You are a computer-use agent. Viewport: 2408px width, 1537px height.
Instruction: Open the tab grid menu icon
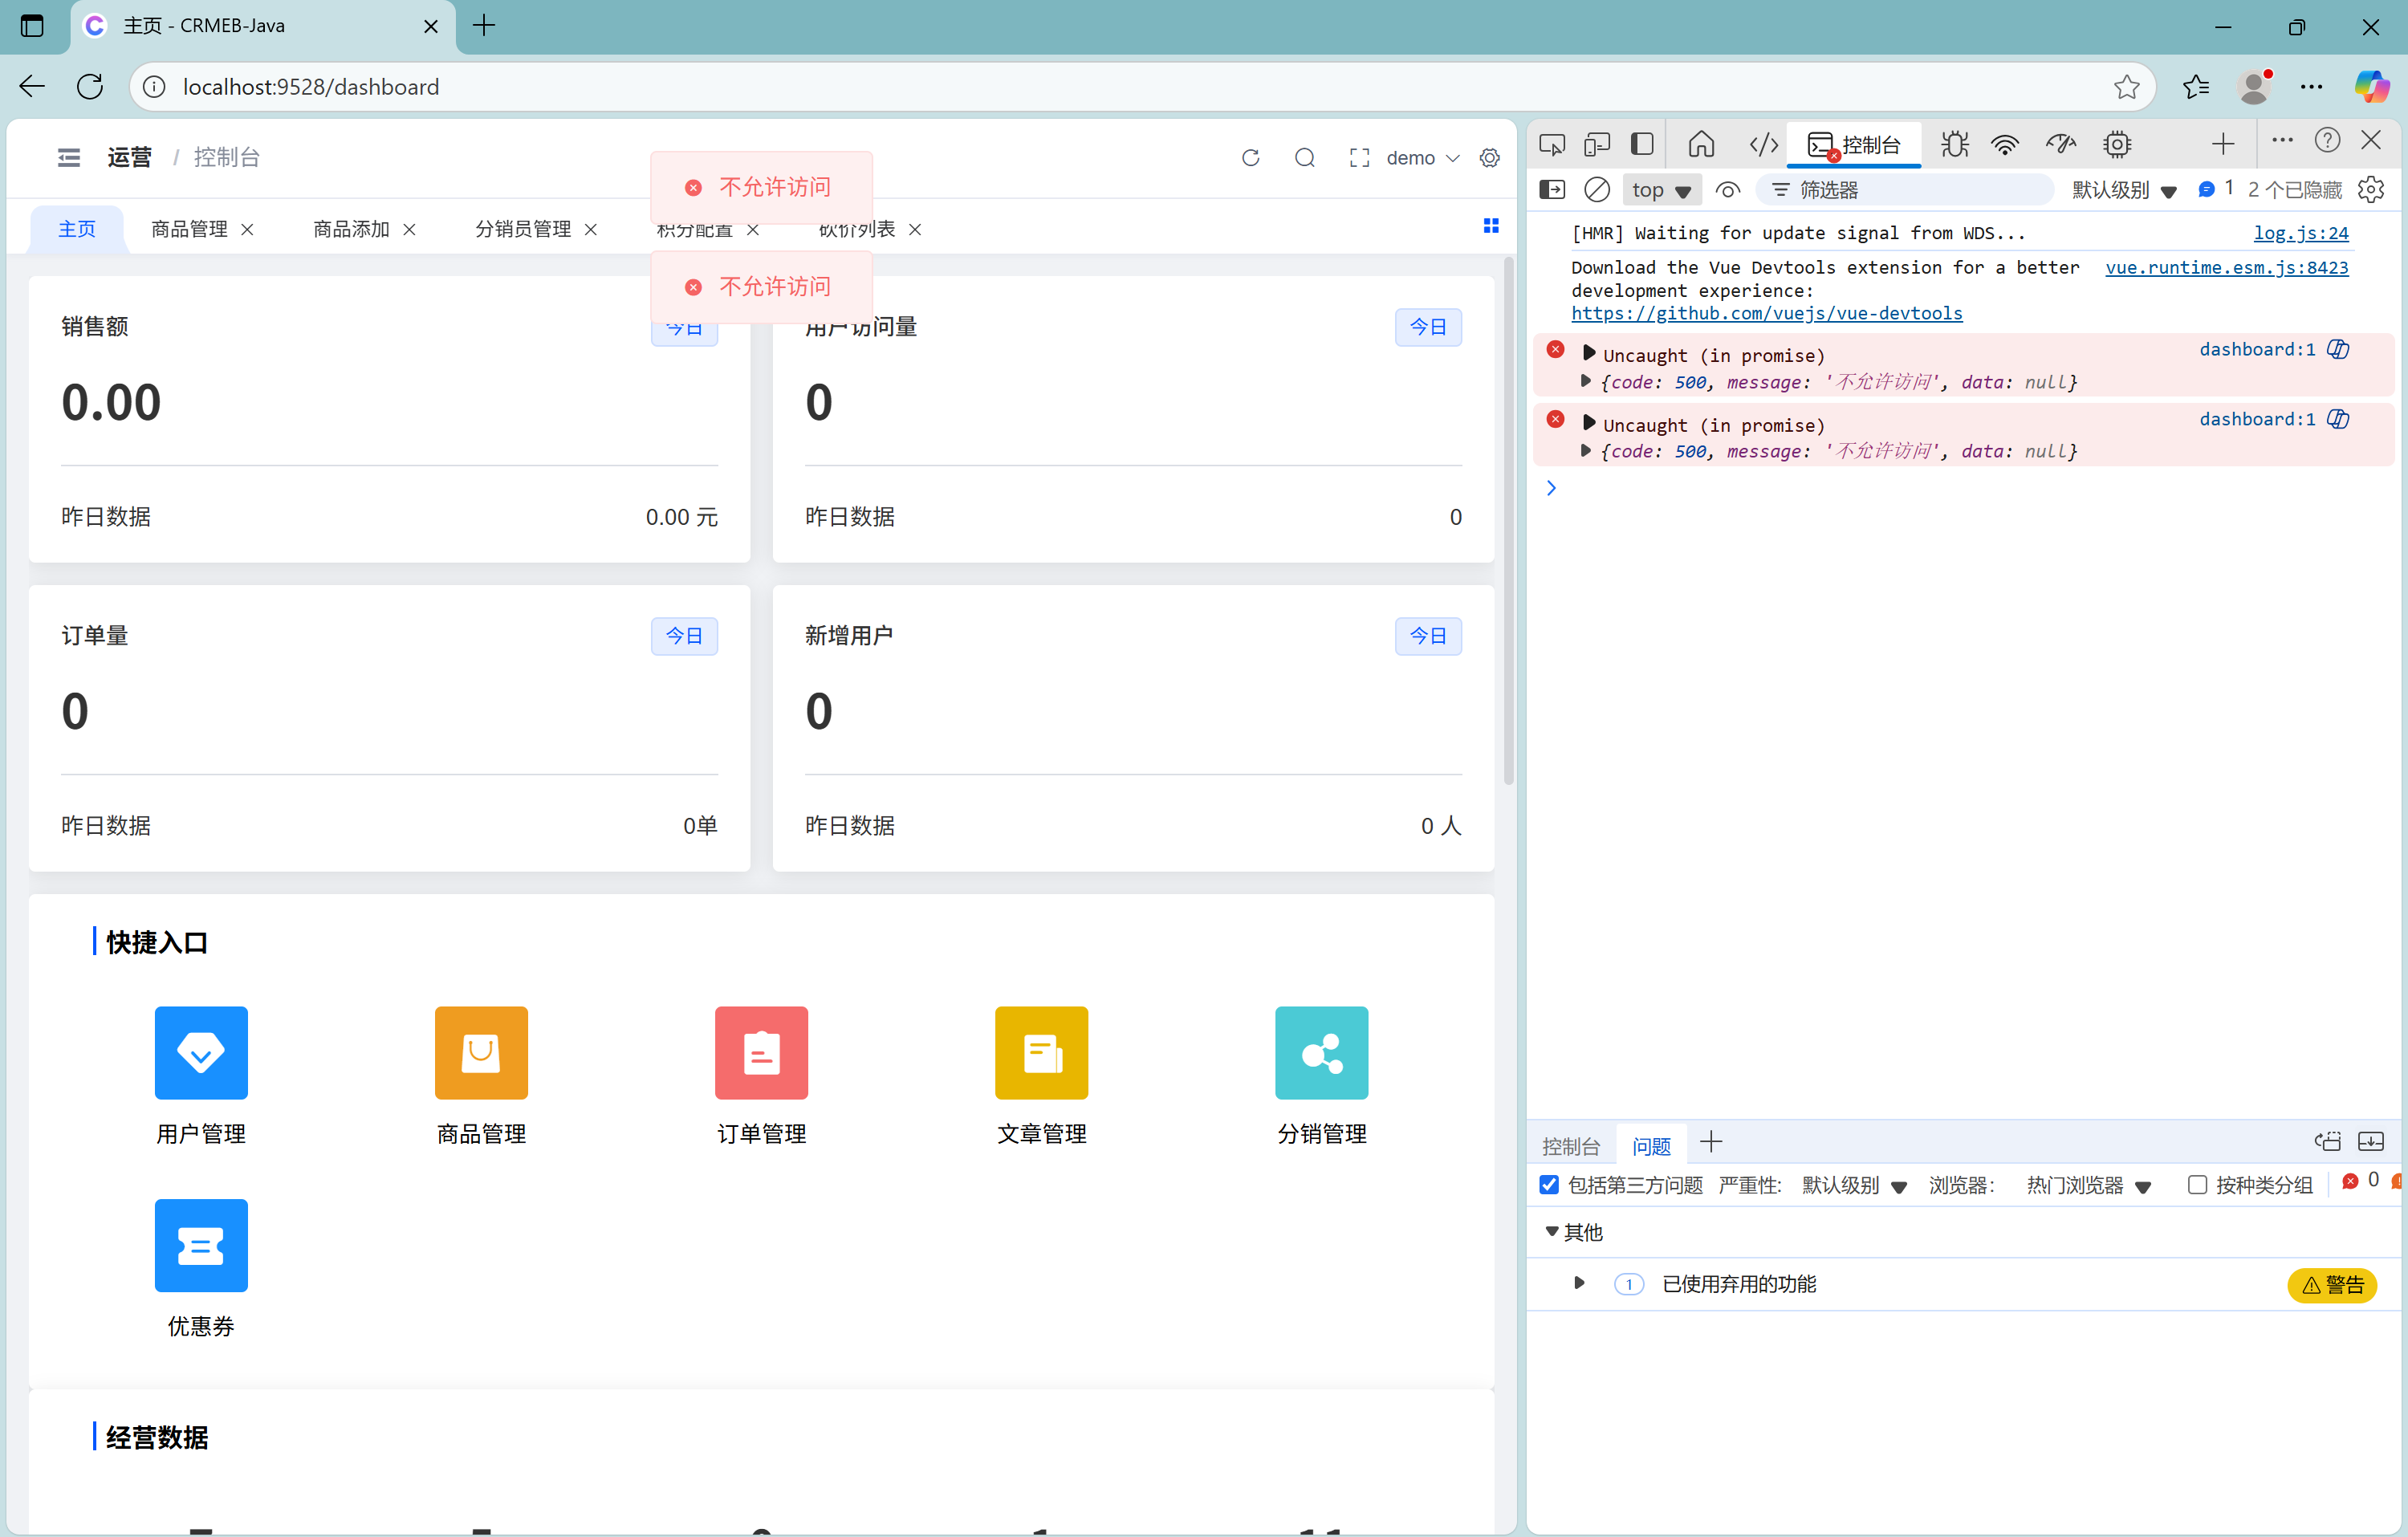(1491, 226)
